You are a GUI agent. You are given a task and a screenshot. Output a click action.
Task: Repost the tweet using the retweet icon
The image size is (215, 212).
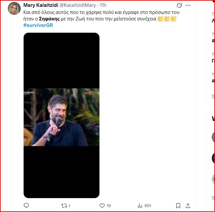pos(63,206)
